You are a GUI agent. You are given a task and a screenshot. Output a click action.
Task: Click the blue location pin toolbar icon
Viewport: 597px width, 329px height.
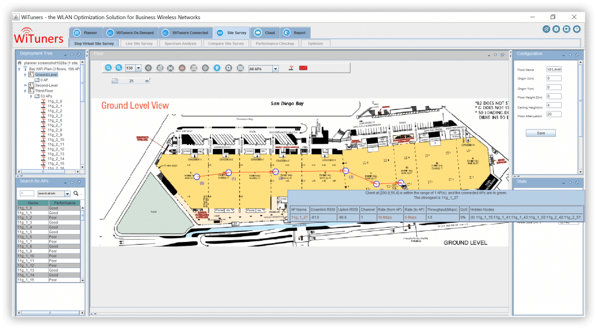[217, 68]
